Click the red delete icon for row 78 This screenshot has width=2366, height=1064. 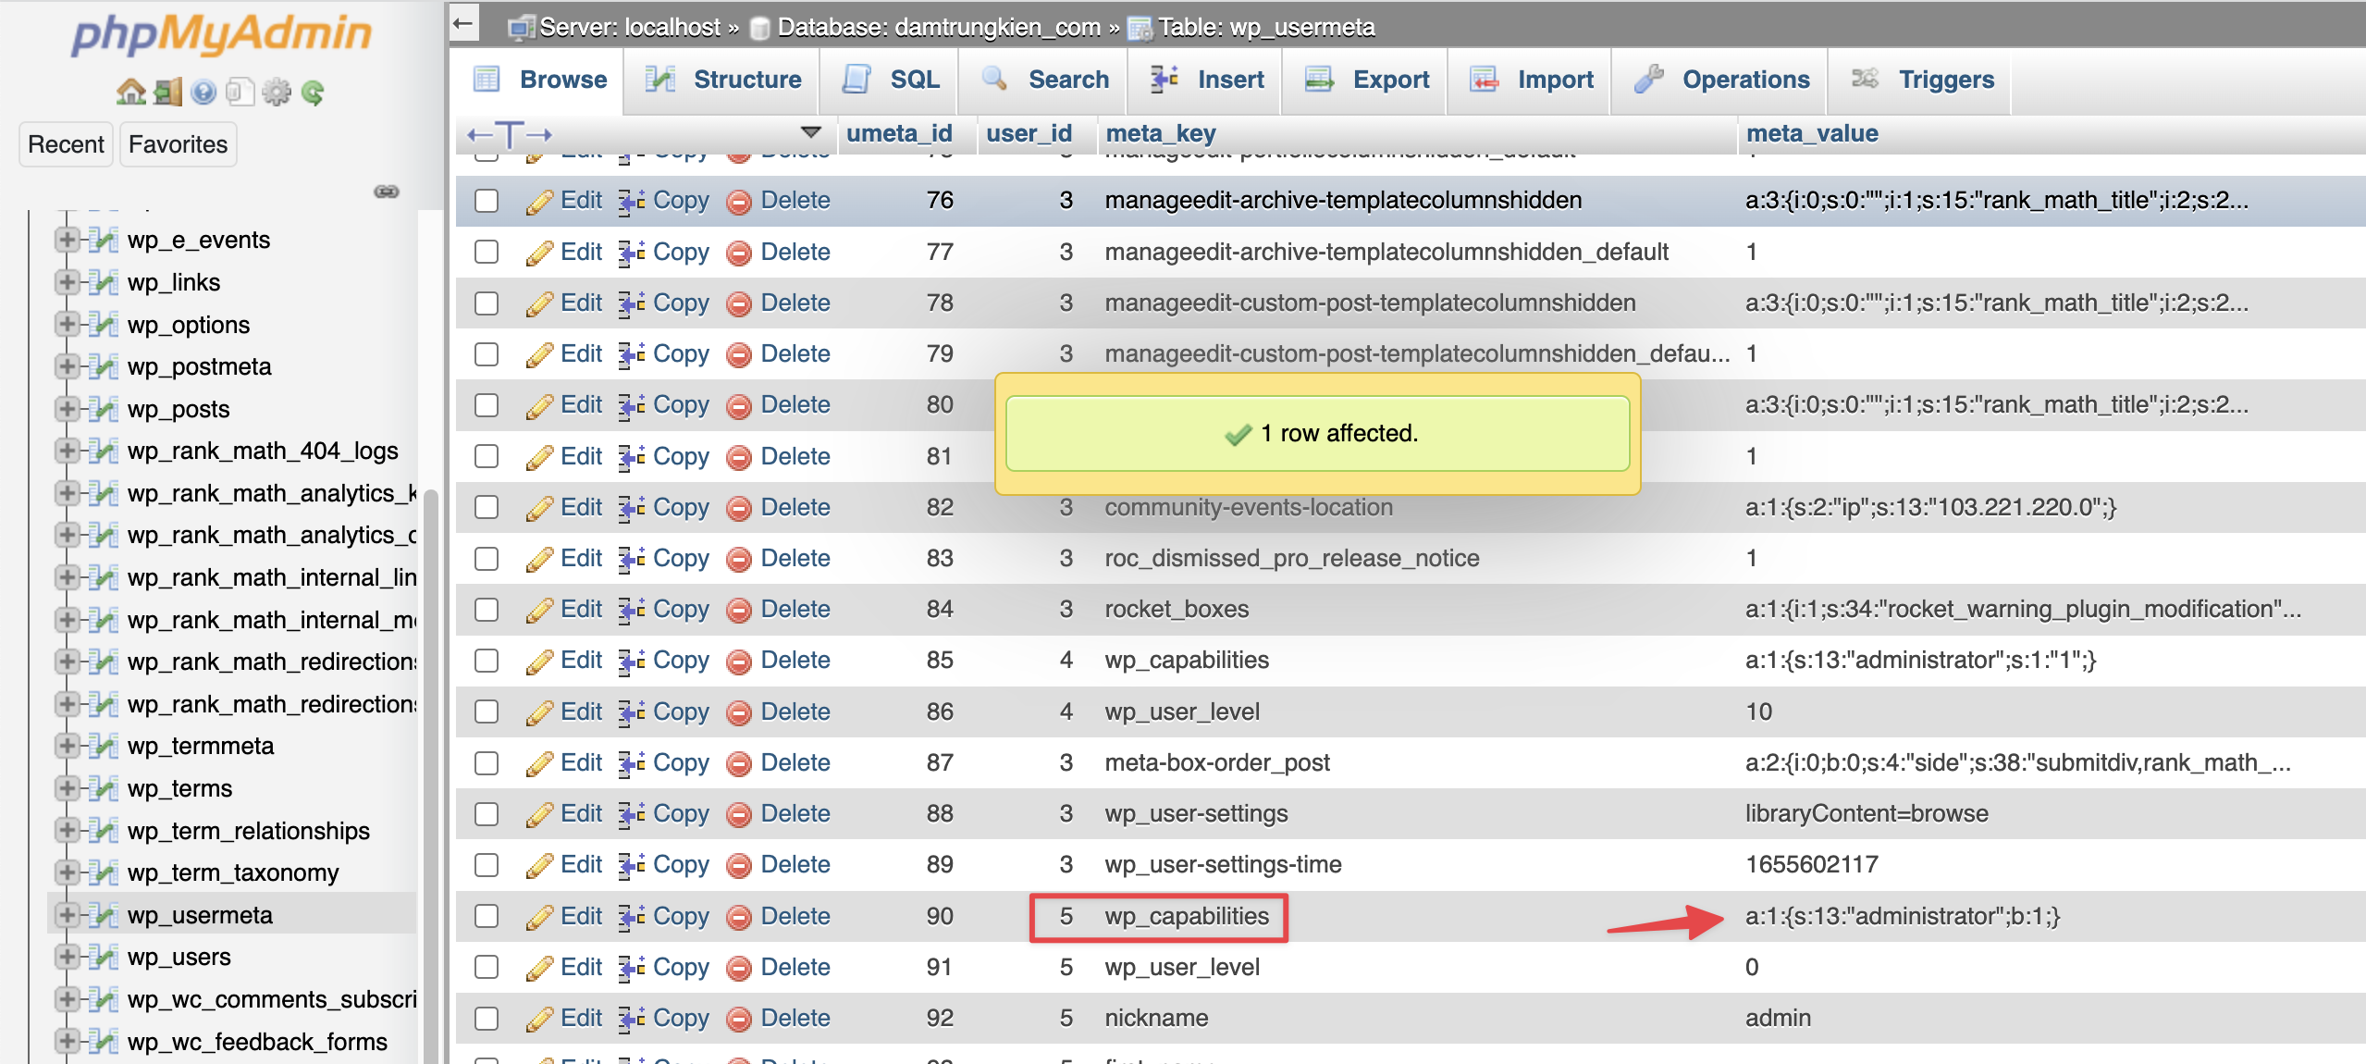point(739,303)
